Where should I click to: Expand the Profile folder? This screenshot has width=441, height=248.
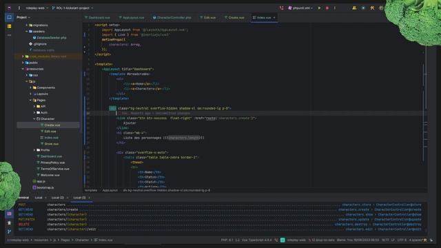[34, 150]
